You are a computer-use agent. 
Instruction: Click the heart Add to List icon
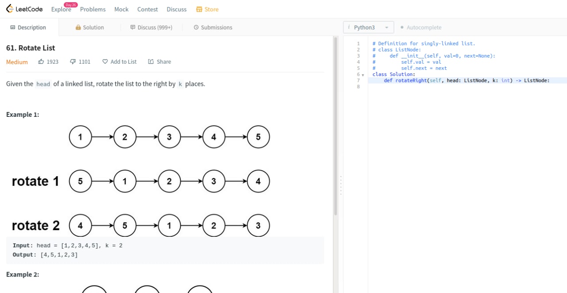point(105,62)
